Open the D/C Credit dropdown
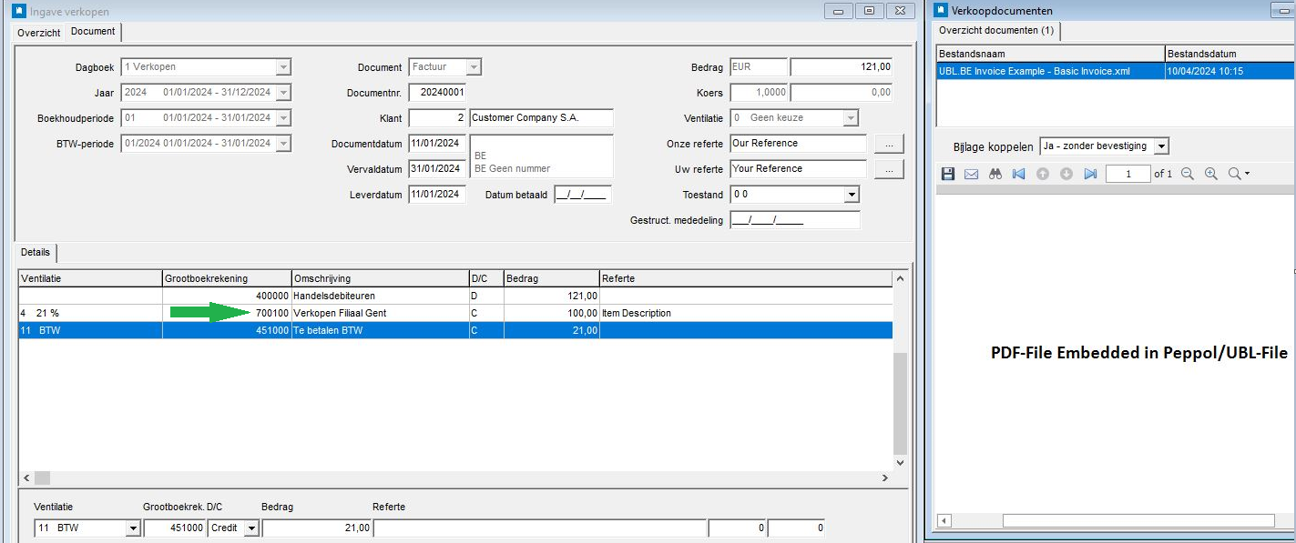The image size is (1296, 543). [251, 528]
